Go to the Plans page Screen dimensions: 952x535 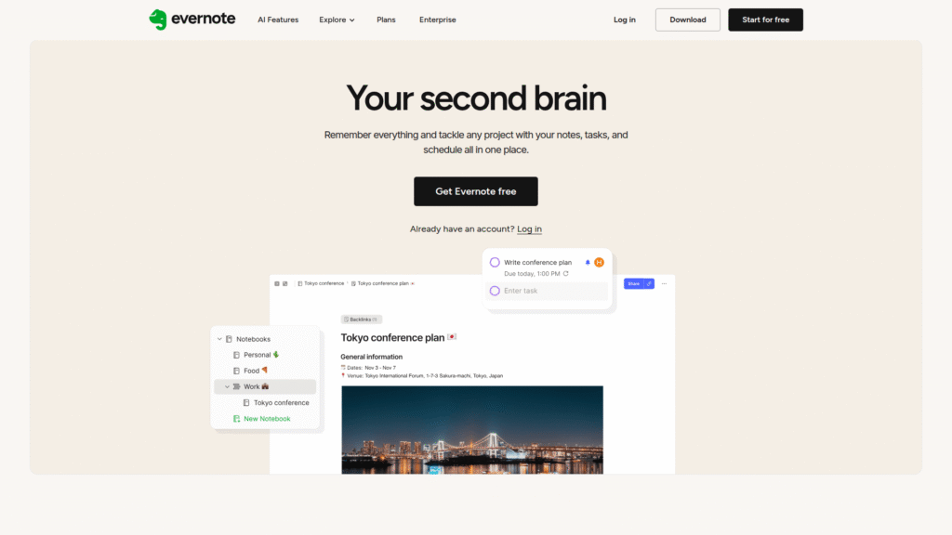click(x=386, y=20)
